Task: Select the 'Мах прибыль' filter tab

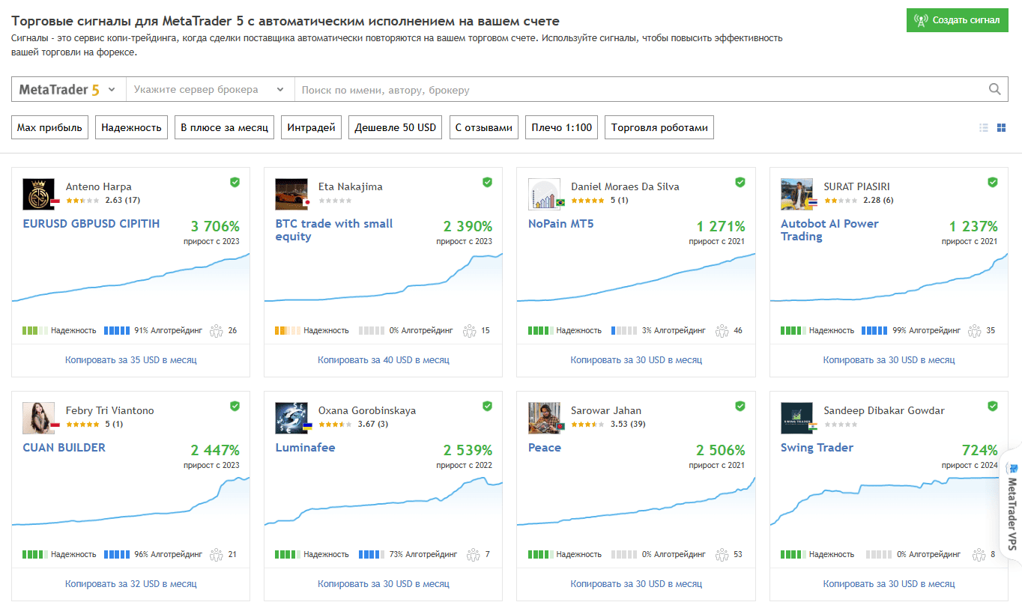Action: point(49,127)
